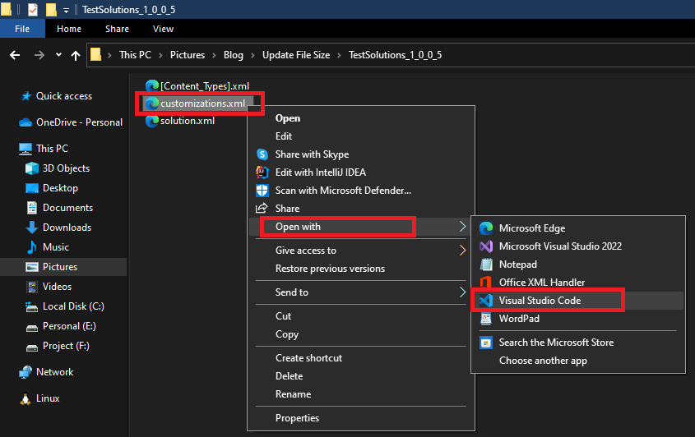Choose Rename in the context menu
The height and width of the screenshot is (437, 695).
pos(293,394)
